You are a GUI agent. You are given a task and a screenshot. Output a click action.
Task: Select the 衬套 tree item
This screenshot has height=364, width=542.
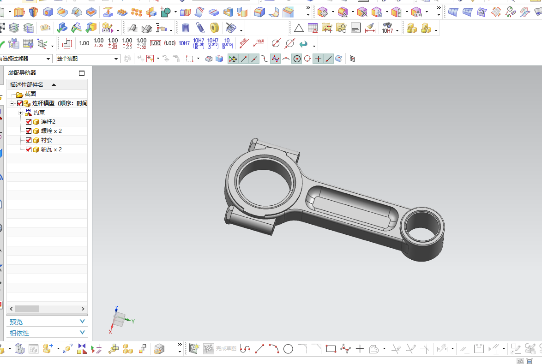47,140
